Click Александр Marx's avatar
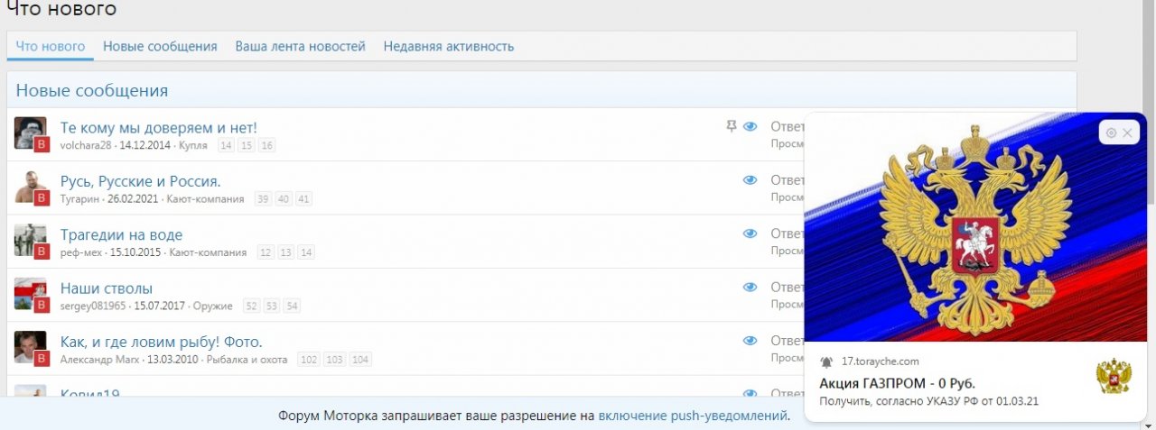1156x430 pixels. click(31, 348)
